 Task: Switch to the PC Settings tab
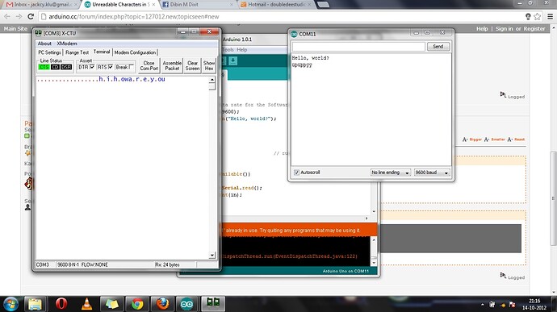tap(49, 52)
